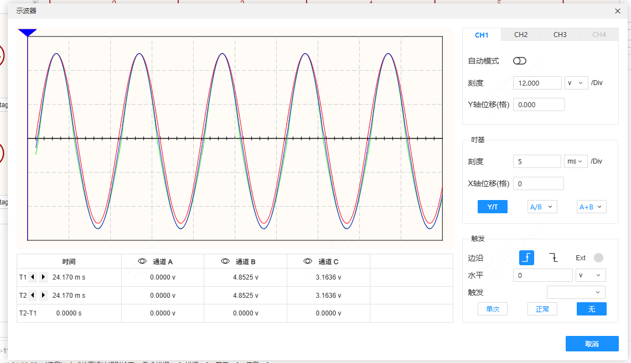
Task: Click the blue trigger marker triangle
Action: pos(27,33)
